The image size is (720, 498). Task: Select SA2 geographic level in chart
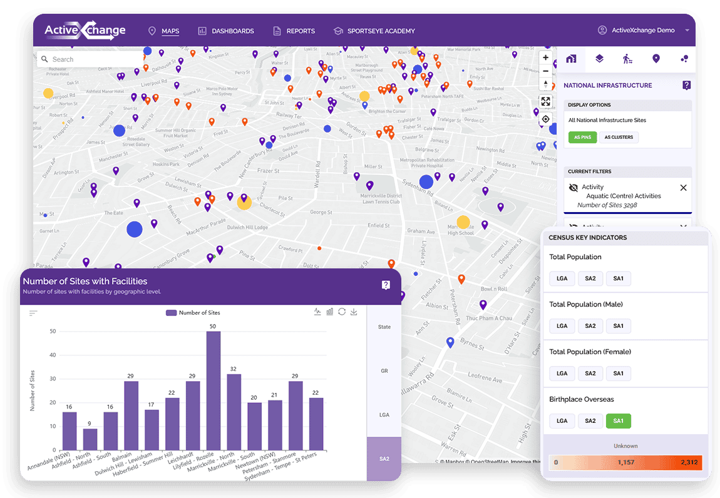[x=384, y=459]
